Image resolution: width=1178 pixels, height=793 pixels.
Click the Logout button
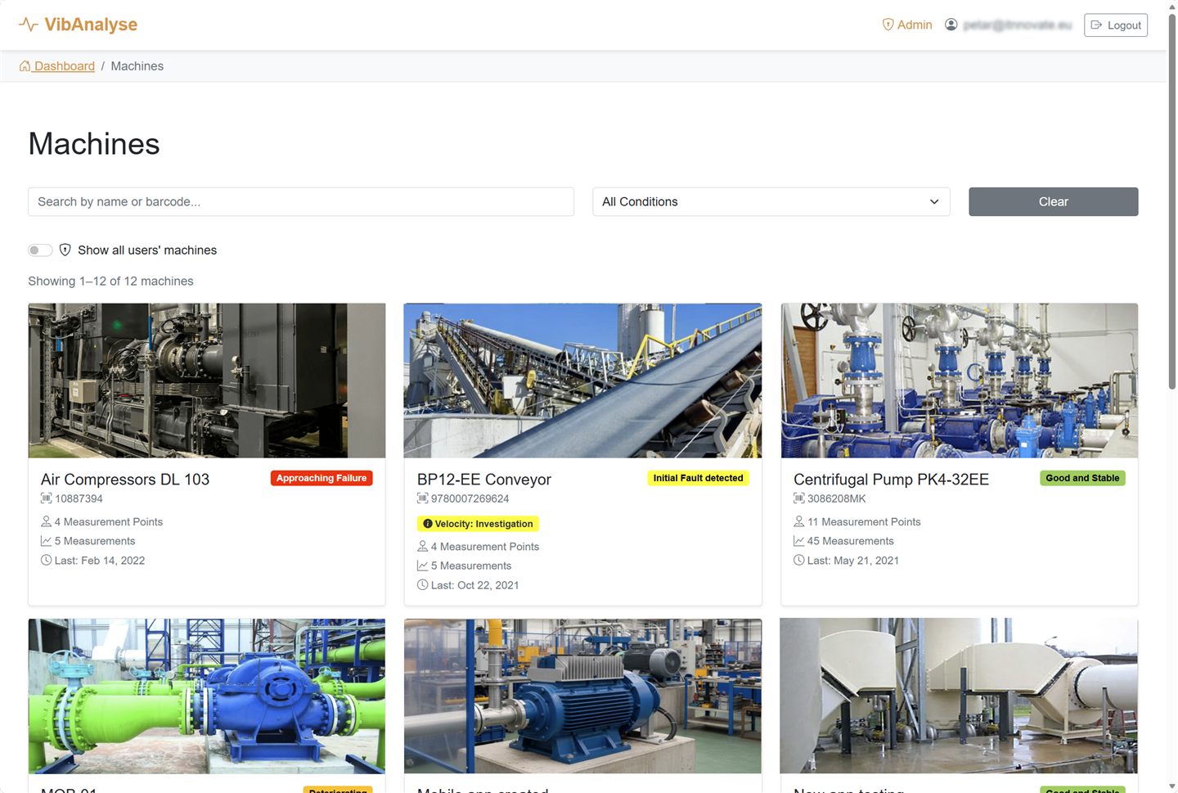pos(1116,25)
